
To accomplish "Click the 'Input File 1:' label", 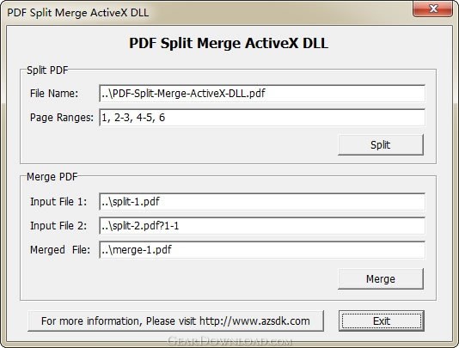I will 58,202.
